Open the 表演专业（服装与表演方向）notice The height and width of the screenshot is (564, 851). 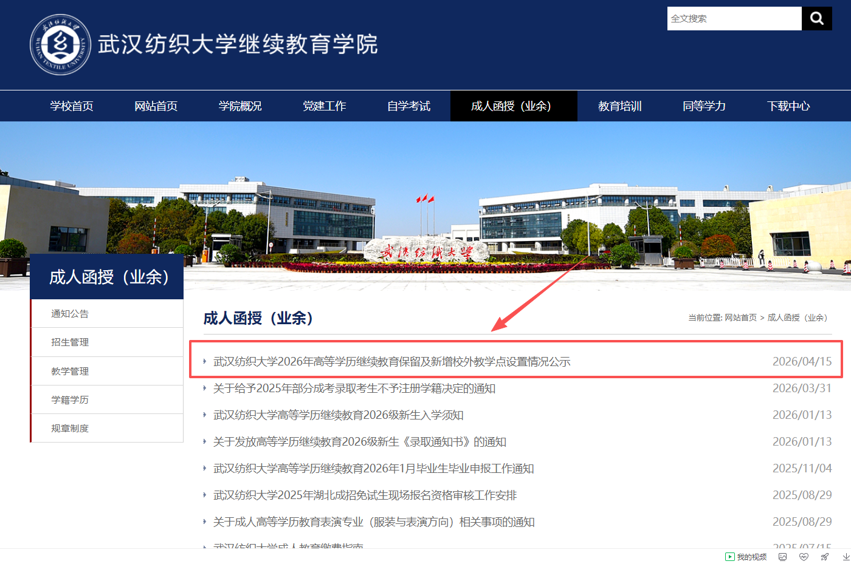(374, 522)
